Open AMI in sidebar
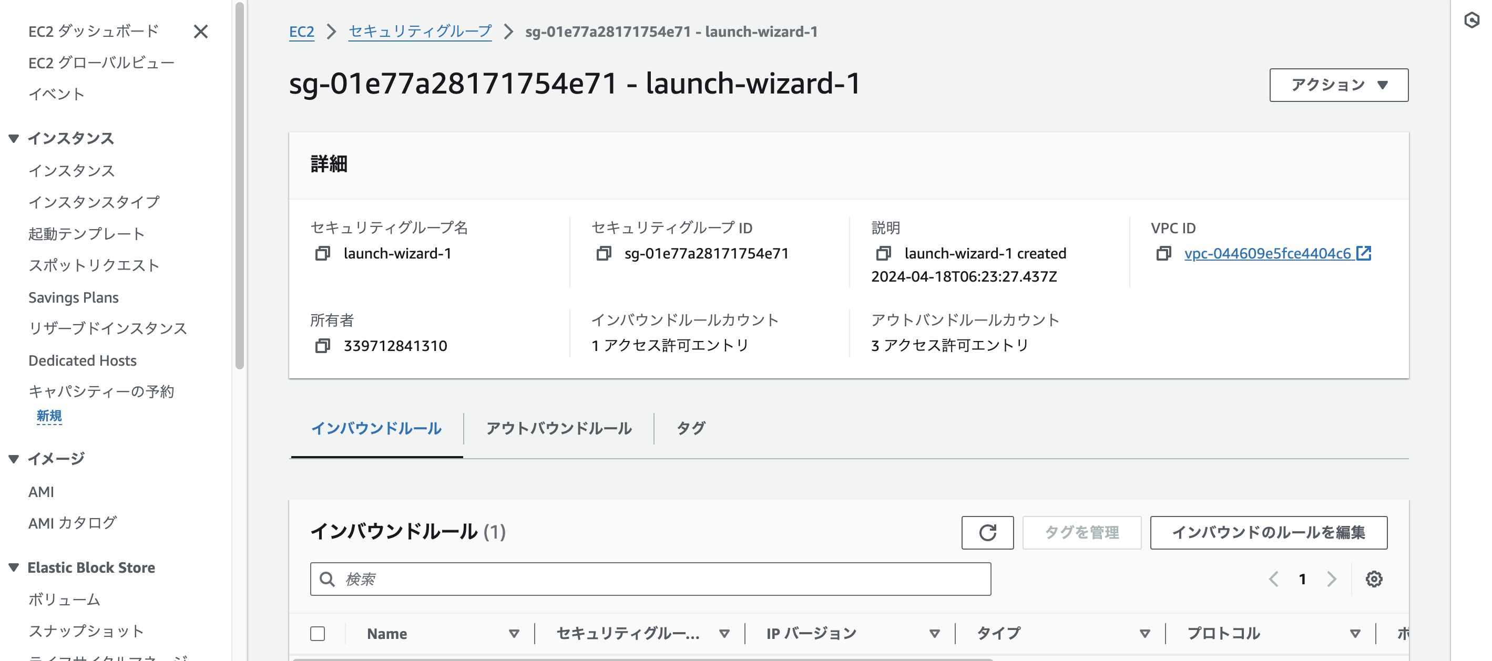 41,491
